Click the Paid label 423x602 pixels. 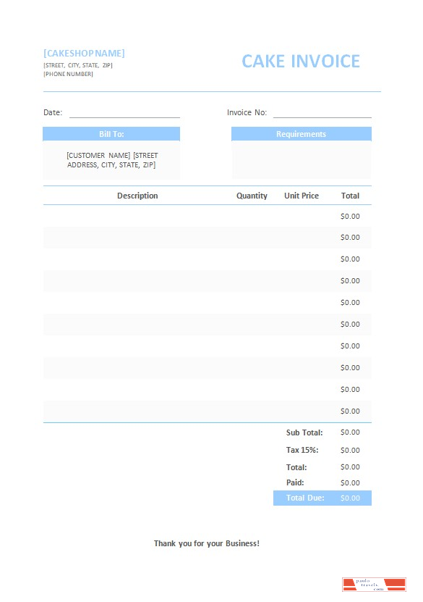[295, 482]
